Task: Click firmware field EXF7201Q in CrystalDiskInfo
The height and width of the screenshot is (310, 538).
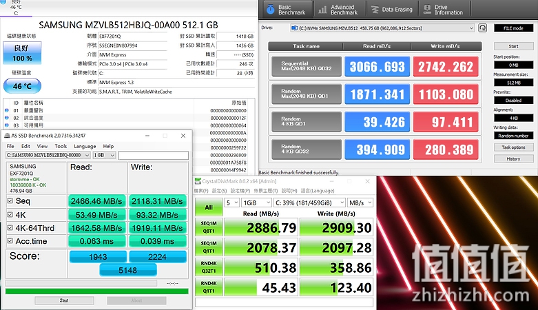Action: (132, 36)
